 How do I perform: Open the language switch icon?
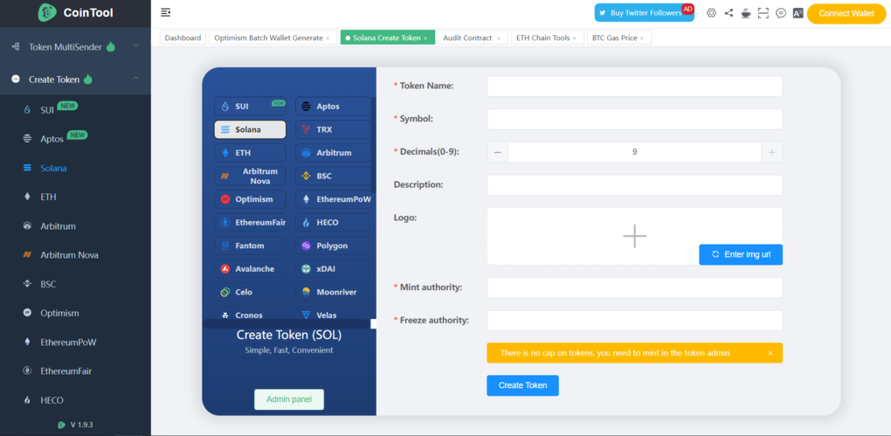click(798, 13)
